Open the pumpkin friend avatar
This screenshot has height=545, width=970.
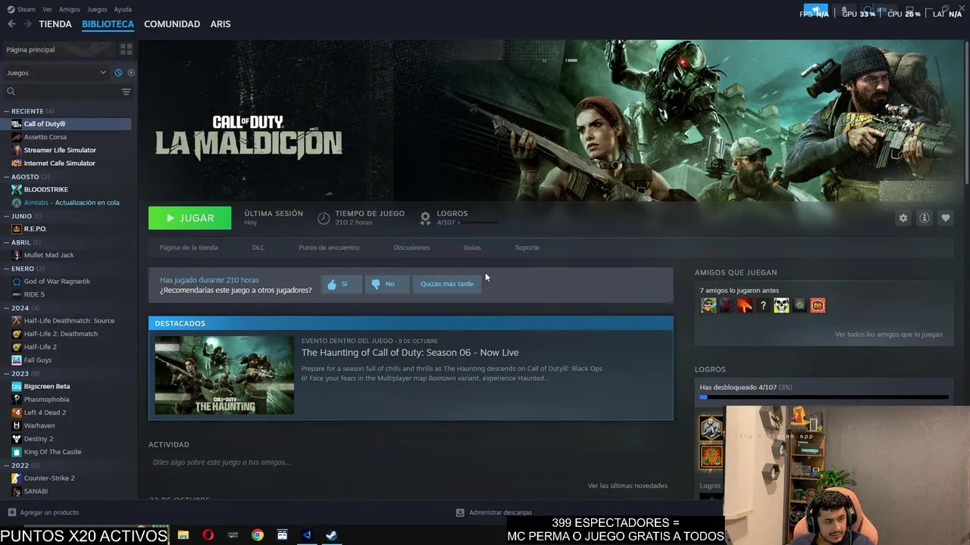[818, 306]
